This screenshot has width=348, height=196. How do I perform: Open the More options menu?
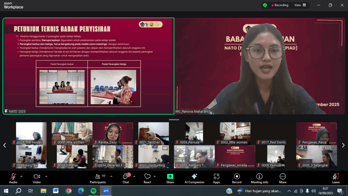[x=283, y=178]
